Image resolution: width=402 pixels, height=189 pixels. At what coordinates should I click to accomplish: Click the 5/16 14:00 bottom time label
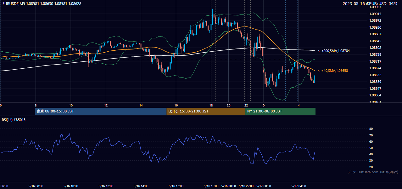141,186
